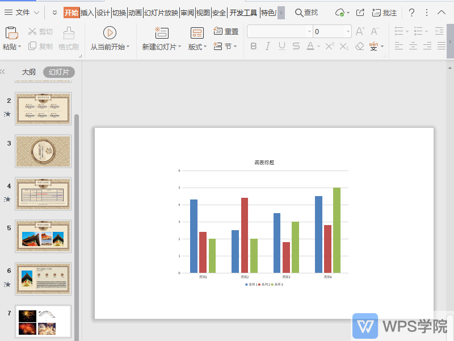Click the Reset slide button
This screenshot has height=341, width=454.
click(226, 32)
